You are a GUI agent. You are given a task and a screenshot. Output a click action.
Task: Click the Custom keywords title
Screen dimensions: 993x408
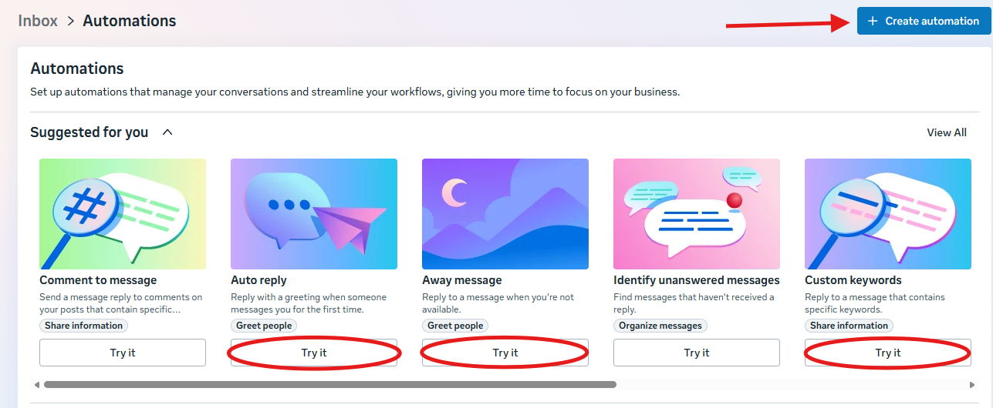[x=853, y=280]
